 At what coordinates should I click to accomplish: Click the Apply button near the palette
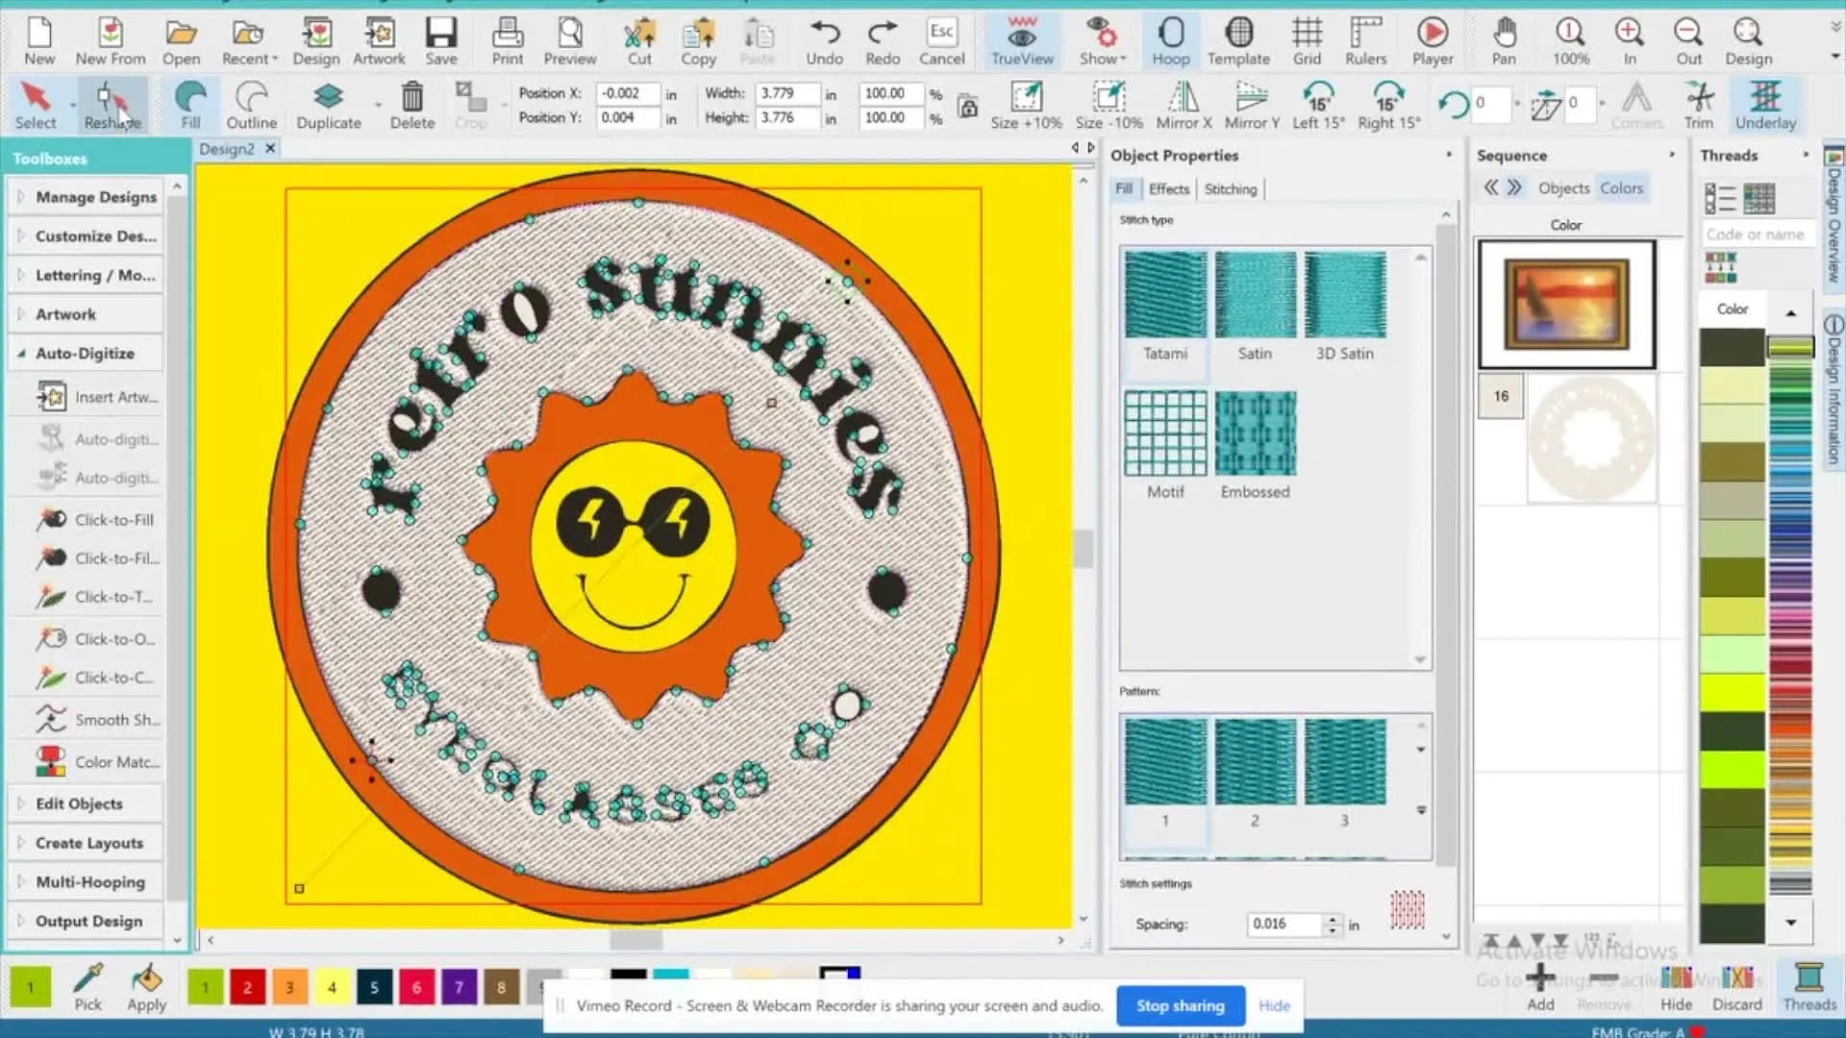pyautogui.click(x=146, y=990)
